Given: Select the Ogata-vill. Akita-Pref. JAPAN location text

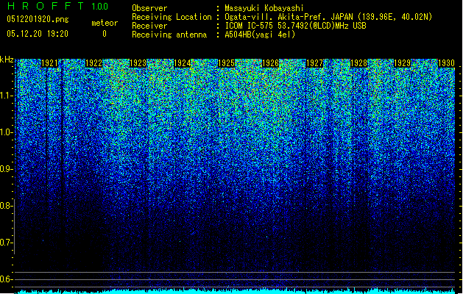Looking at the screenshot, I should pos(328,17).
